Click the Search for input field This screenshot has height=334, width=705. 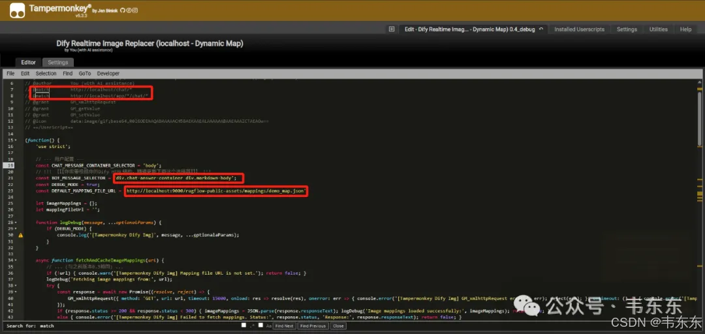coord(140,326)
